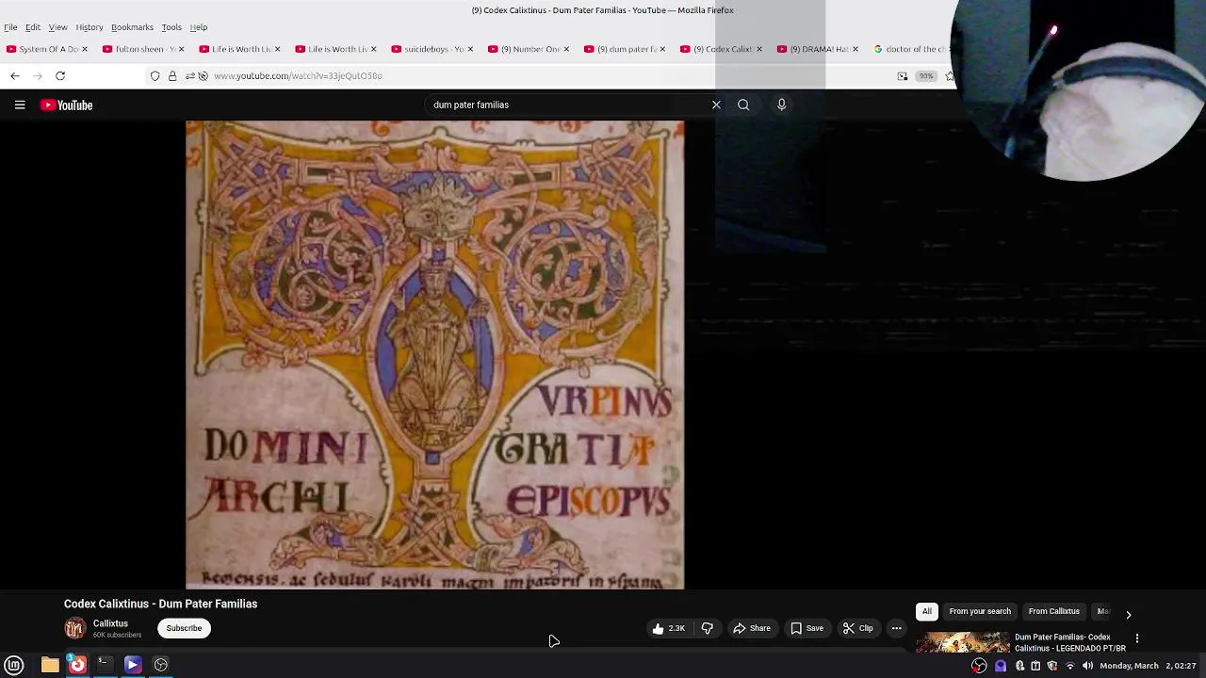Open the Files folder in taskbar
This screenshot has width=1206, height=678.
point(50,665)
